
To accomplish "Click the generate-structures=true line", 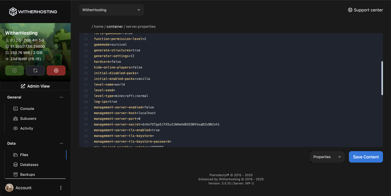I will tap(117, 50).
